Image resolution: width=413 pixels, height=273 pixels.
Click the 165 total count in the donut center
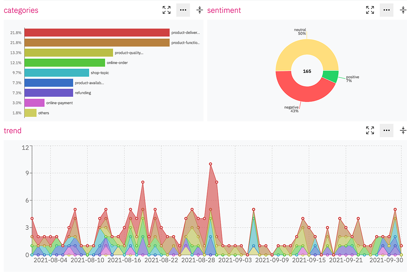click(307, 71)
